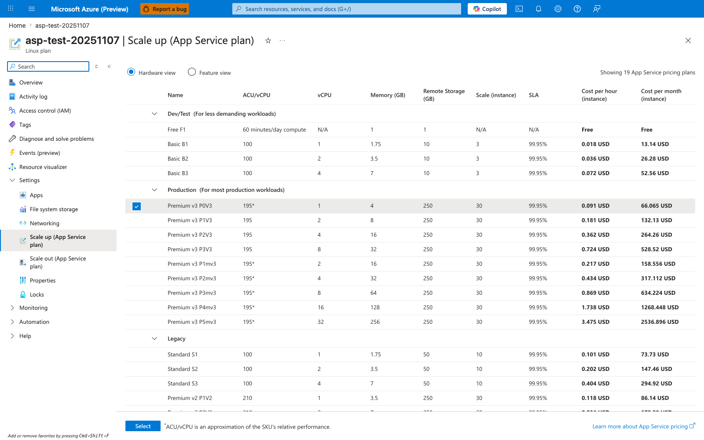Uncheck the Premium v3 P0V3 checkbox
This screenshot has height=440, width=704.
point(137,206)
